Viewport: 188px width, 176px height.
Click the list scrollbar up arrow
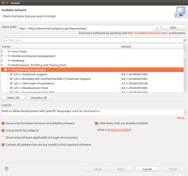(x=186, y=45)
